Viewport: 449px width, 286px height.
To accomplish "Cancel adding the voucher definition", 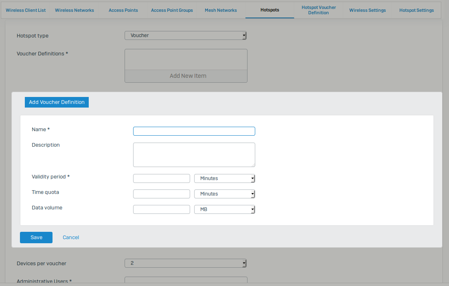I will [71, 238].
